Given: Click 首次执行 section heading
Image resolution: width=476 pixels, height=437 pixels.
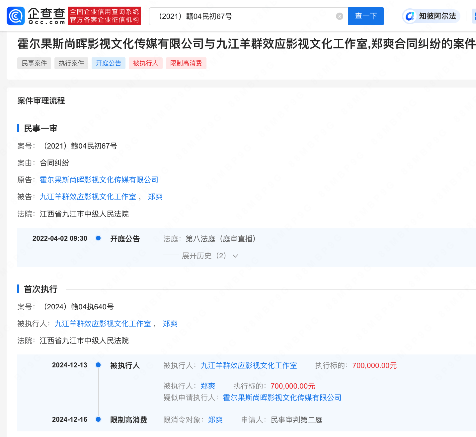Looking at the screenshot, I should [40, 289].
